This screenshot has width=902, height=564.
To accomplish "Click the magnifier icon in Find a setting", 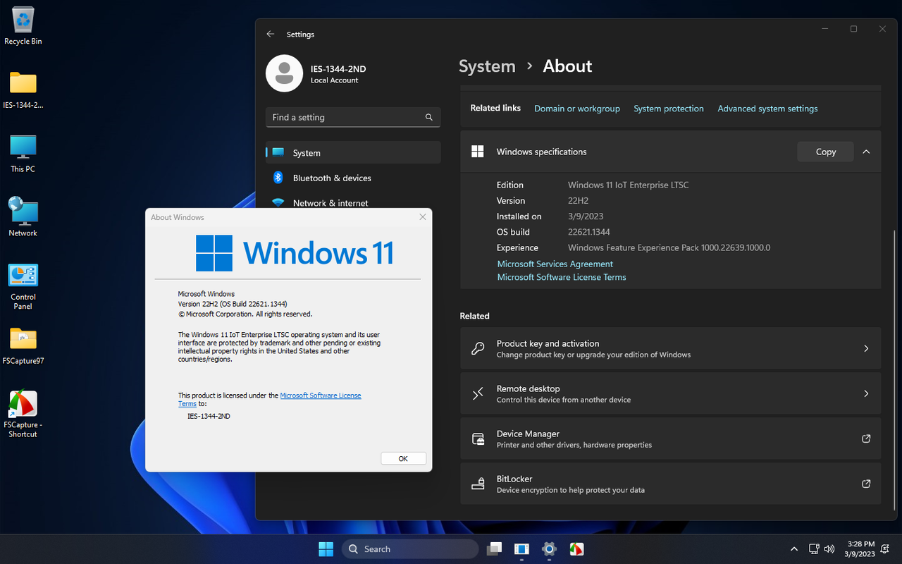I will click(x=429, y=117).
